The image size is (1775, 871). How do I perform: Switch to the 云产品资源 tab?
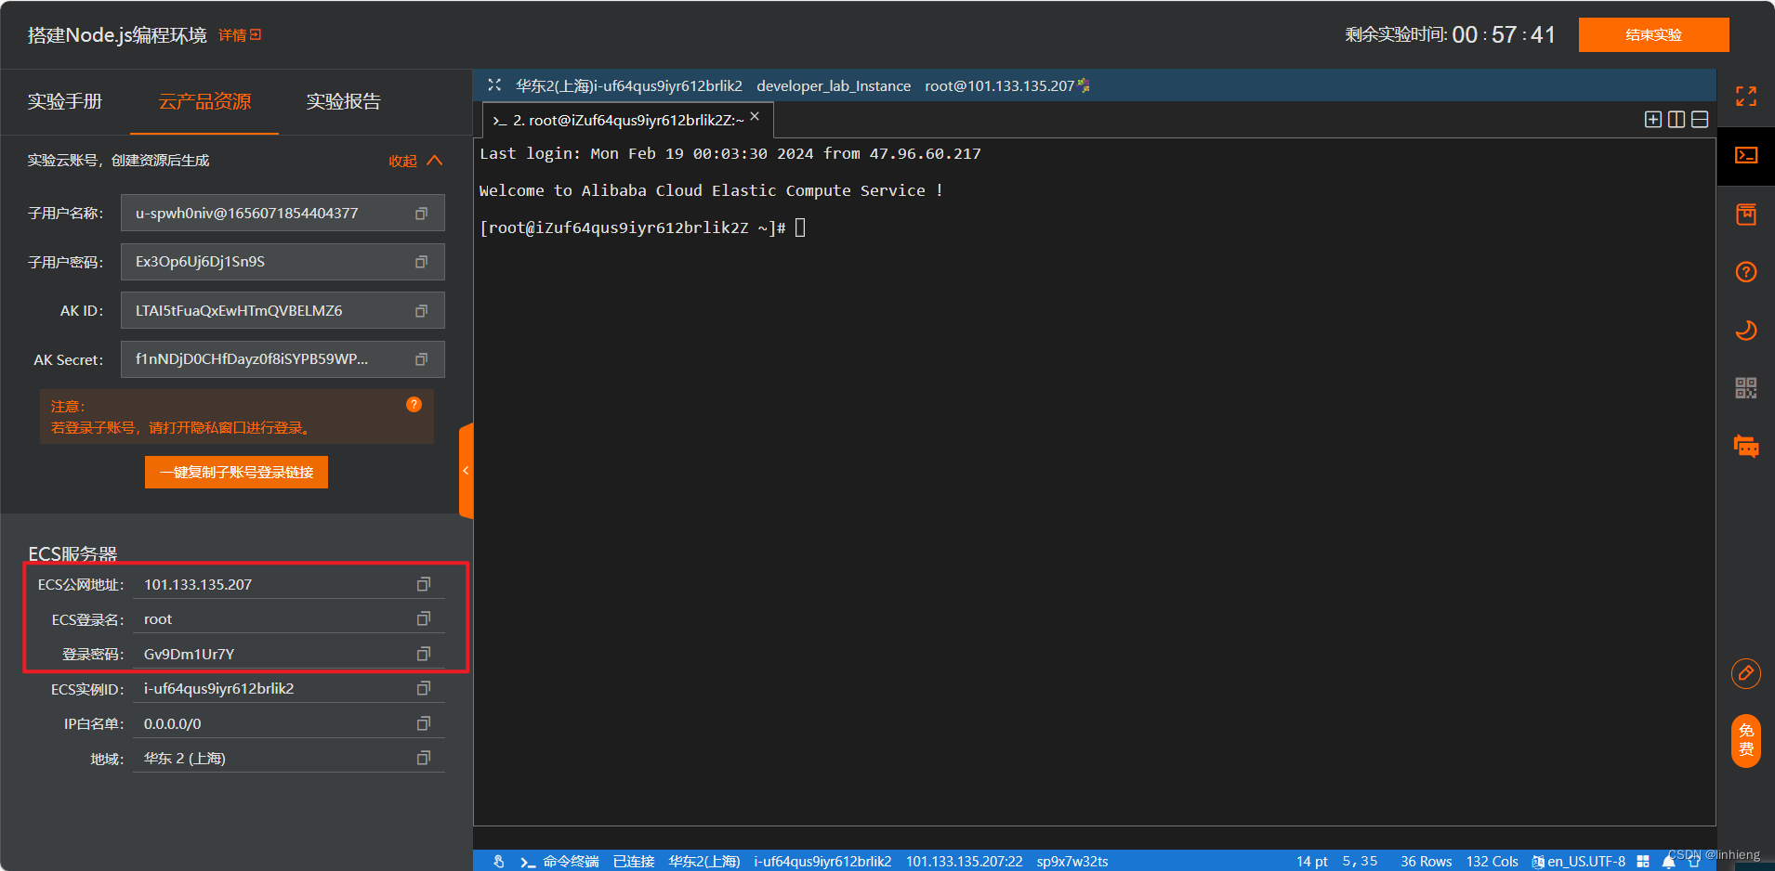click(x=204, y=101)
